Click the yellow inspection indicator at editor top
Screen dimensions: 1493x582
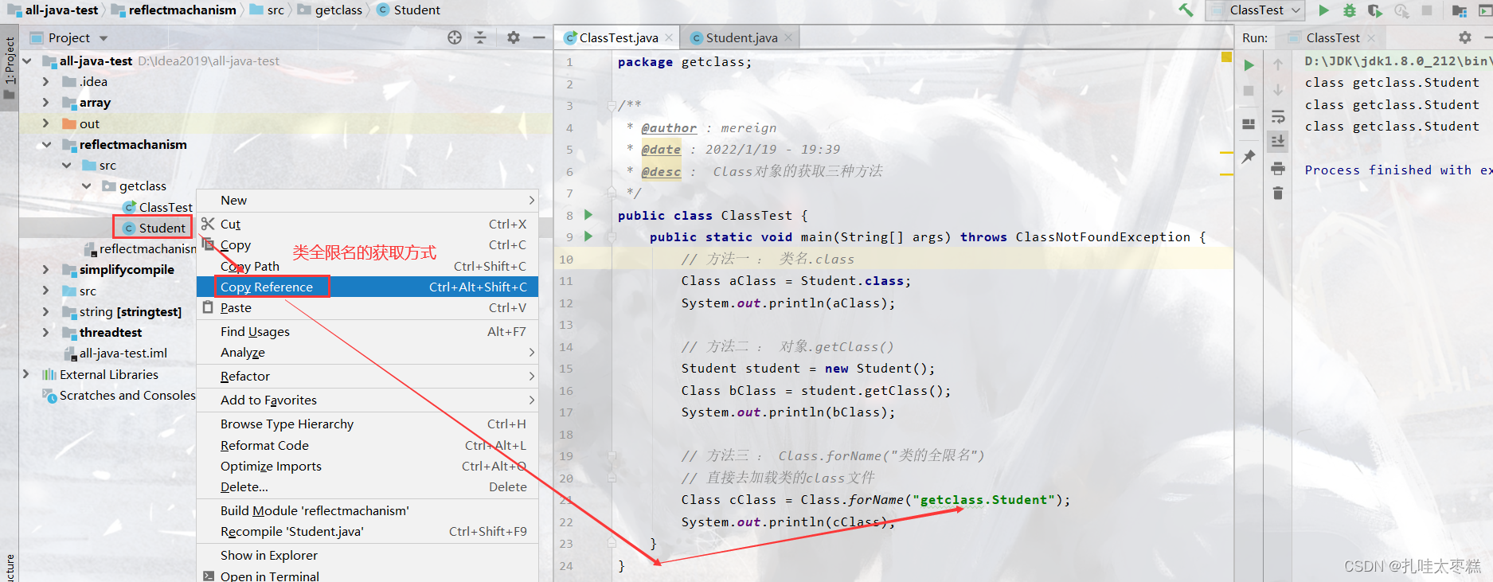tap(1226, 57)
